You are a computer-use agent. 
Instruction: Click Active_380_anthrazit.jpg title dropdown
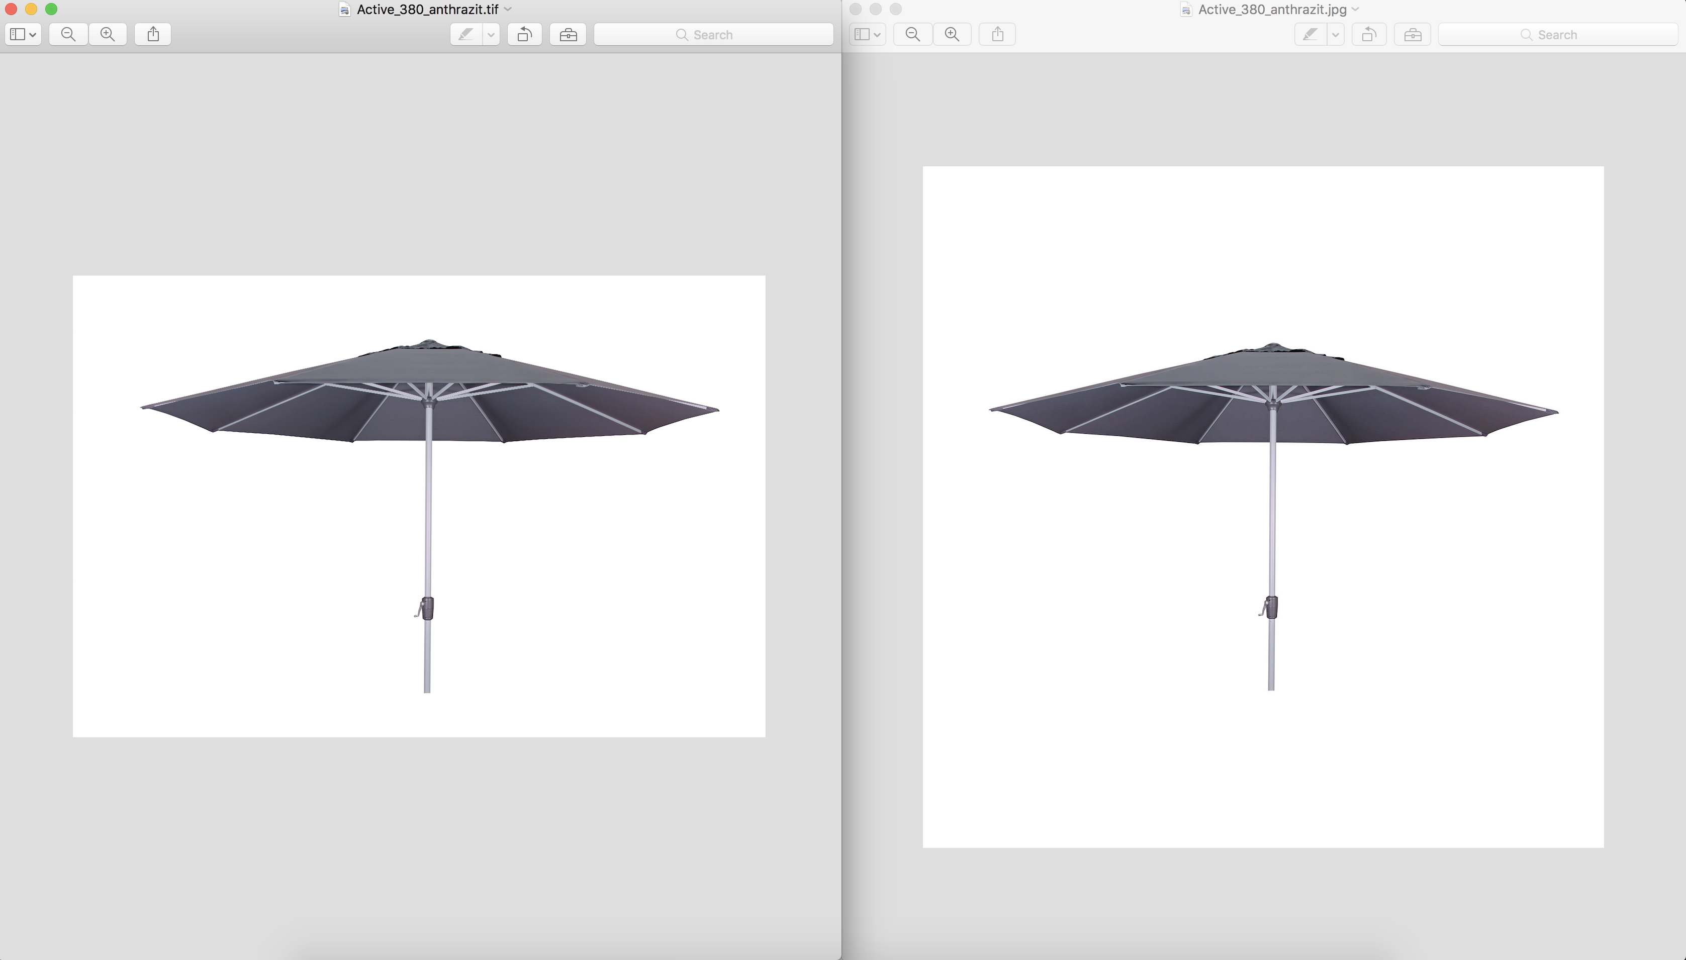[x=1355, y=9]
